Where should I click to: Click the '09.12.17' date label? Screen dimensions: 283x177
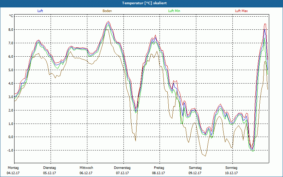click(x=195, y=173)
